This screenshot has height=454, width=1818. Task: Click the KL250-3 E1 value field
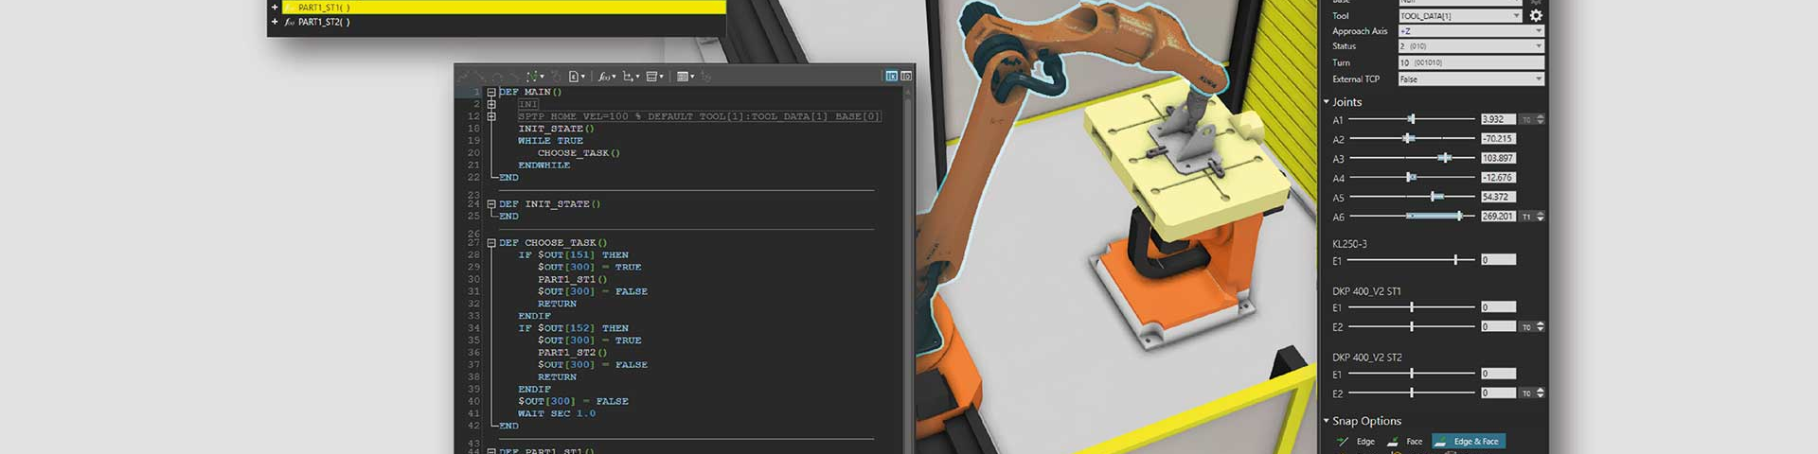point(1498,260)
